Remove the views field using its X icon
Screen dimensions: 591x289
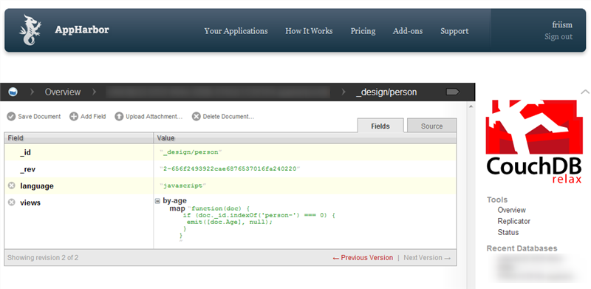tap(12, 203)
